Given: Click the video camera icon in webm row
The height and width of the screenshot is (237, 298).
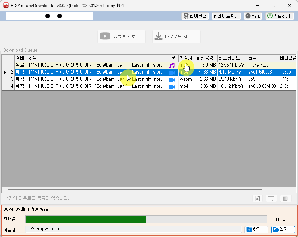Looking at the screenshot, I should [x=172, y=80].
